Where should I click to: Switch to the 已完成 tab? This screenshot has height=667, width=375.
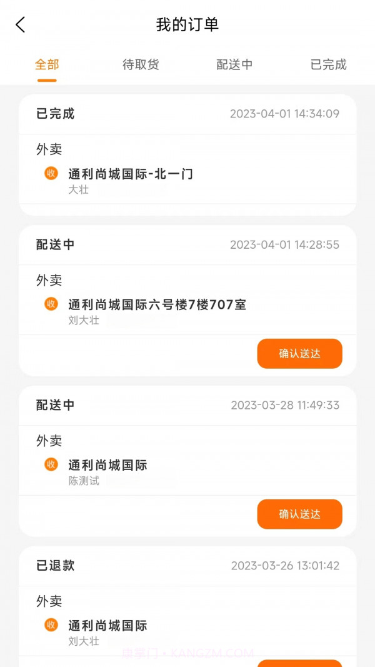click(x=327, y=64)
